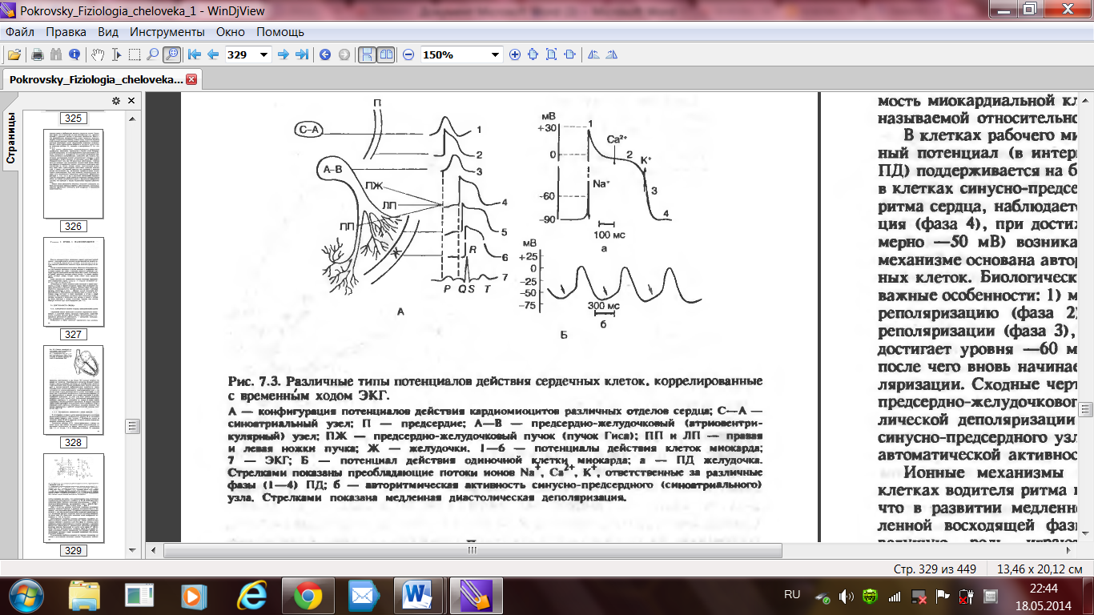Click the RU language indicator
Image resolution: width=1094 pixels, height=615 pixels.
tap(792, 595)
